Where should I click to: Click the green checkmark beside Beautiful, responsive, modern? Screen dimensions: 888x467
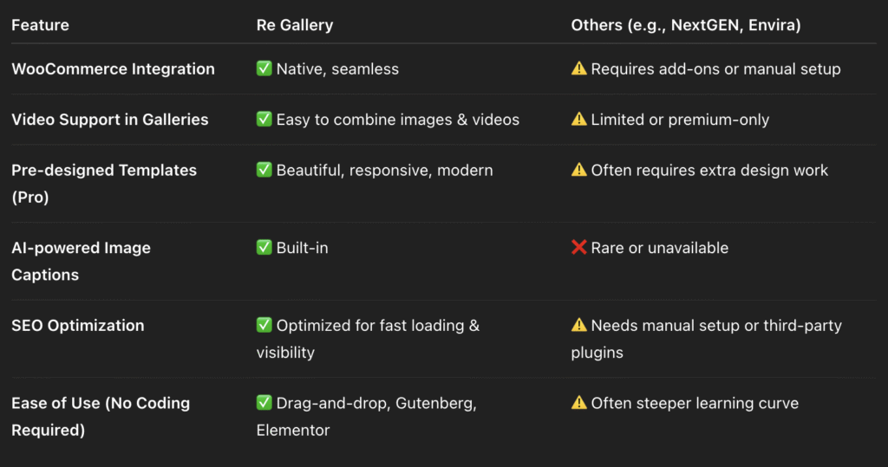264,169
